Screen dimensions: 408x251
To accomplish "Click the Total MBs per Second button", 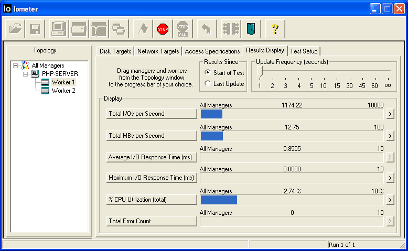I will (x=152, y=136).
